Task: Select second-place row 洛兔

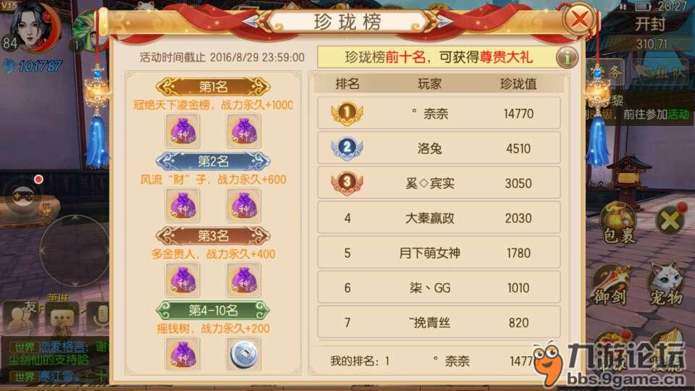Action: coord(439,148)
